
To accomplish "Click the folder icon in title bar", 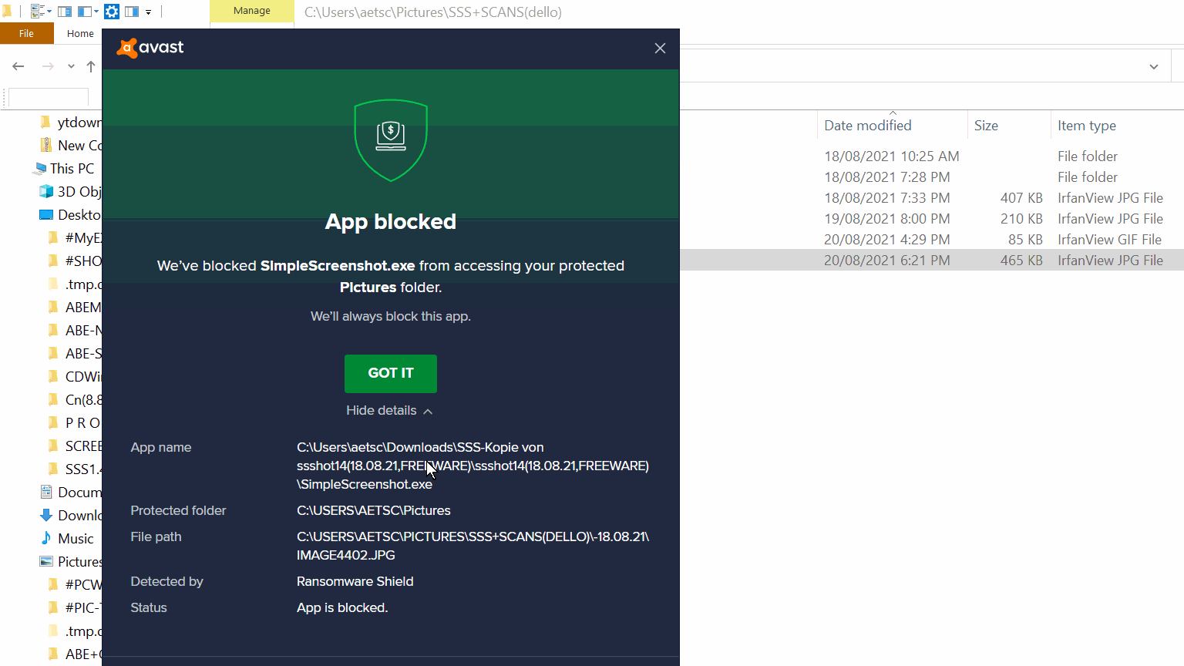I will pyautogui.click(x=7, y=12).
